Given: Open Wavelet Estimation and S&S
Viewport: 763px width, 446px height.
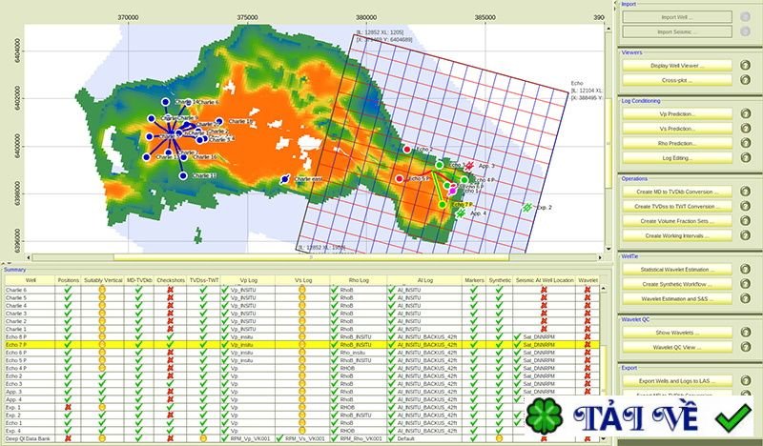Looking at the screenshot, I should click(x=677, y=298).
